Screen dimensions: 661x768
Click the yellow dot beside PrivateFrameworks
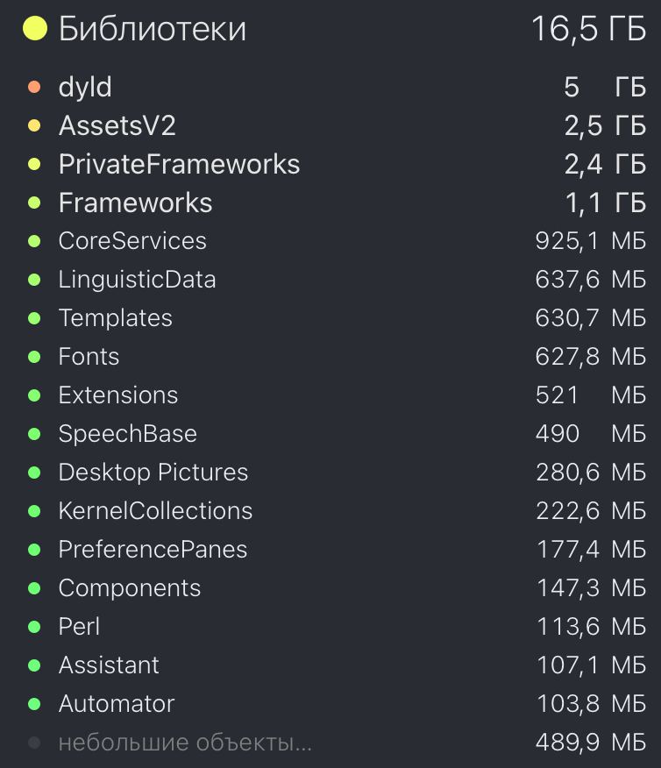tap(34, 164)
